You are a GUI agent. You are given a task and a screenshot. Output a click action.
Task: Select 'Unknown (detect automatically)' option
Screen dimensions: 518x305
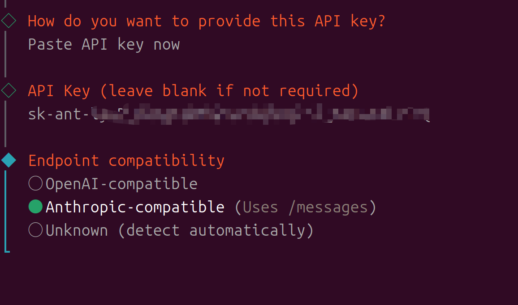pyautogui.click(x=178, y=229)
